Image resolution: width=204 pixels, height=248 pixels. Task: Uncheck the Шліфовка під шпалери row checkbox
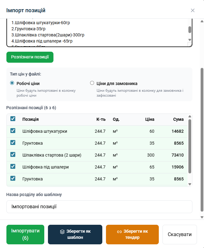pos(13,167)
